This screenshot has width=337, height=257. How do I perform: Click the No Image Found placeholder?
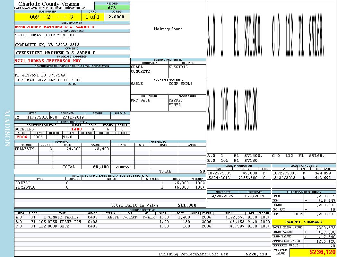[x=168, y=29]
